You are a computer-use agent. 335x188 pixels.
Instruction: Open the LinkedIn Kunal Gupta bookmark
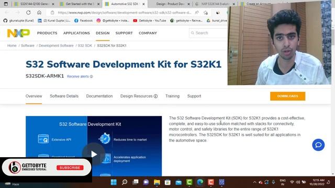[x=54, y=20]
